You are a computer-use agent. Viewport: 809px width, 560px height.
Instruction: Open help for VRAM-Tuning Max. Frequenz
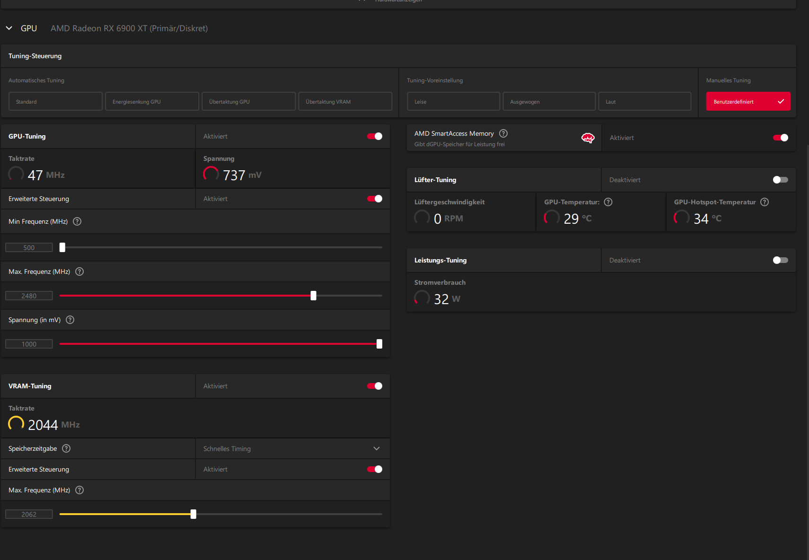point(79,490)
